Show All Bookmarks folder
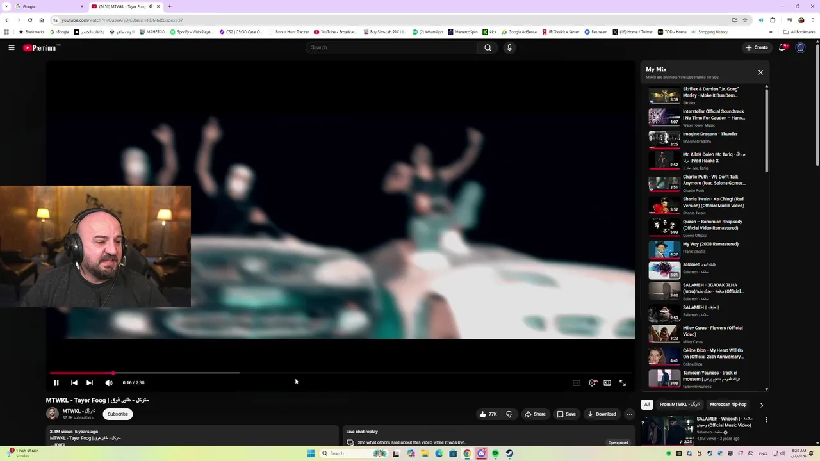 [x=799, y=32]
